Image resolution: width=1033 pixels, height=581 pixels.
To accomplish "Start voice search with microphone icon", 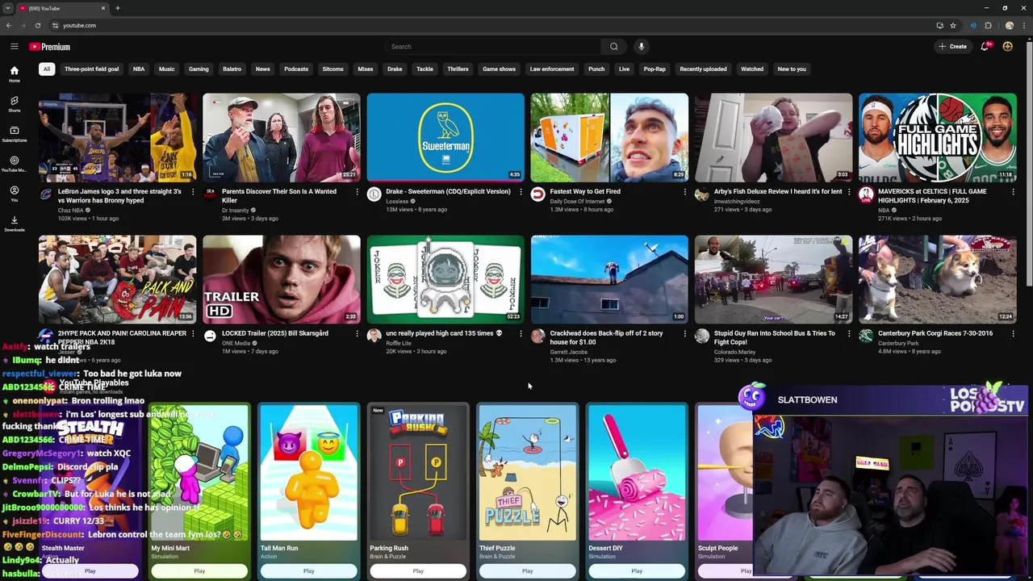I will 642,47.
